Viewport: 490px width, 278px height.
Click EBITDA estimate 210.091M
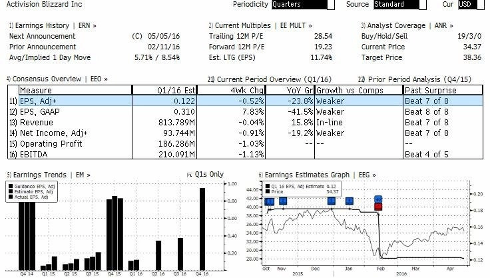click(176, 155)
